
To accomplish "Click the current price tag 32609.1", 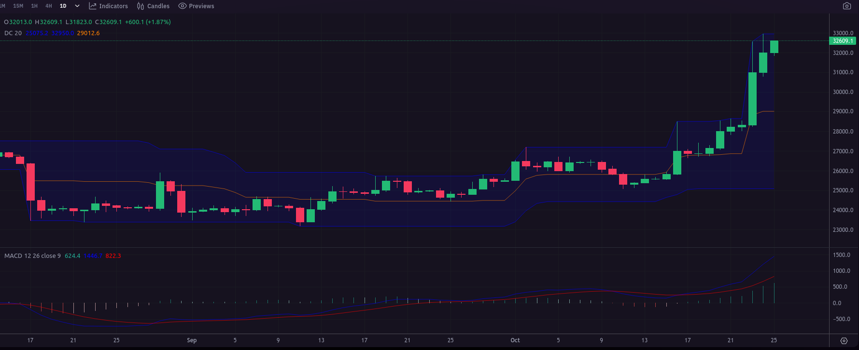I will click(843, 41).
